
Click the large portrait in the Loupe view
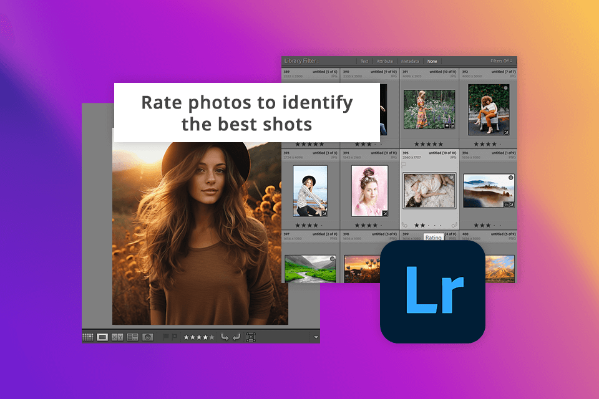[200, 233]
